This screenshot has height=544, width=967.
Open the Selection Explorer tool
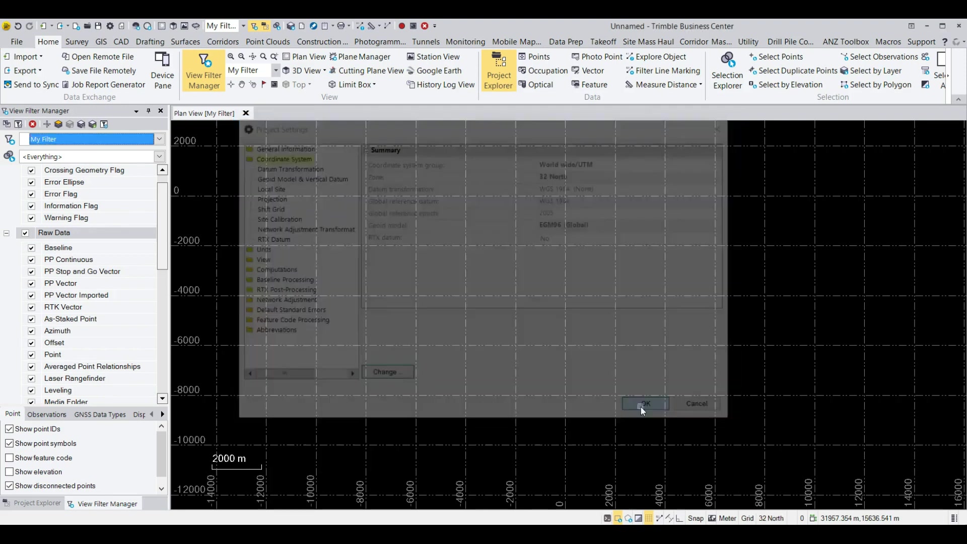pyautogui.click(x=727, y=71)
